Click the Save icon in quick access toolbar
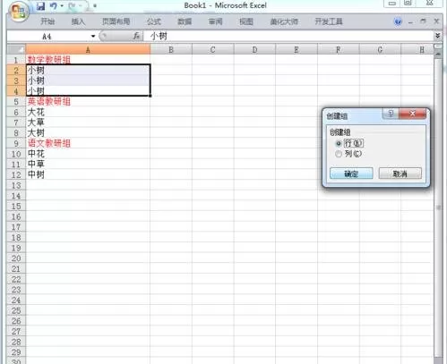The width and height of the screenshot is (447, 364). click(x=40, y=6)
